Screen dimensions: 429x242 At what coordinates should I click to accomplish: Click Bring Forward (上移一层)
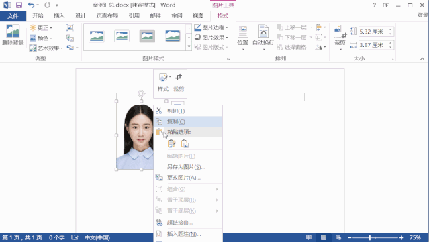click(291, 27)
